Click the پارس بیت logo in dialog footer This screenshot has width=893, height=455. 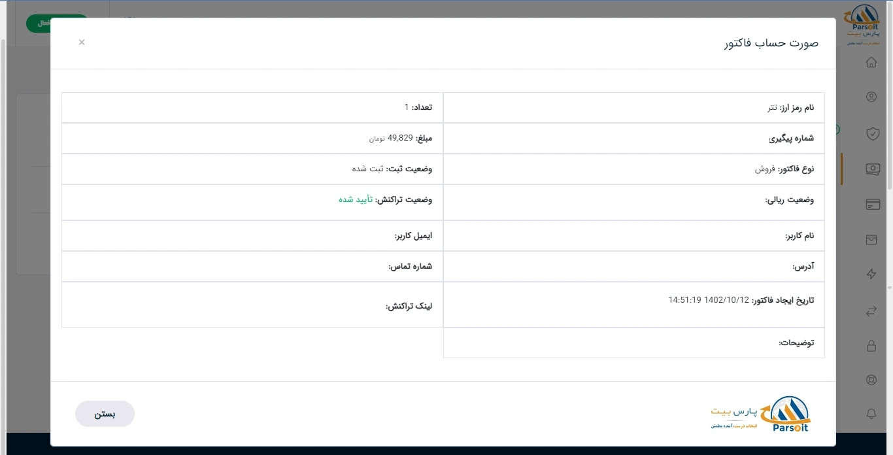[x=760, y=414]
